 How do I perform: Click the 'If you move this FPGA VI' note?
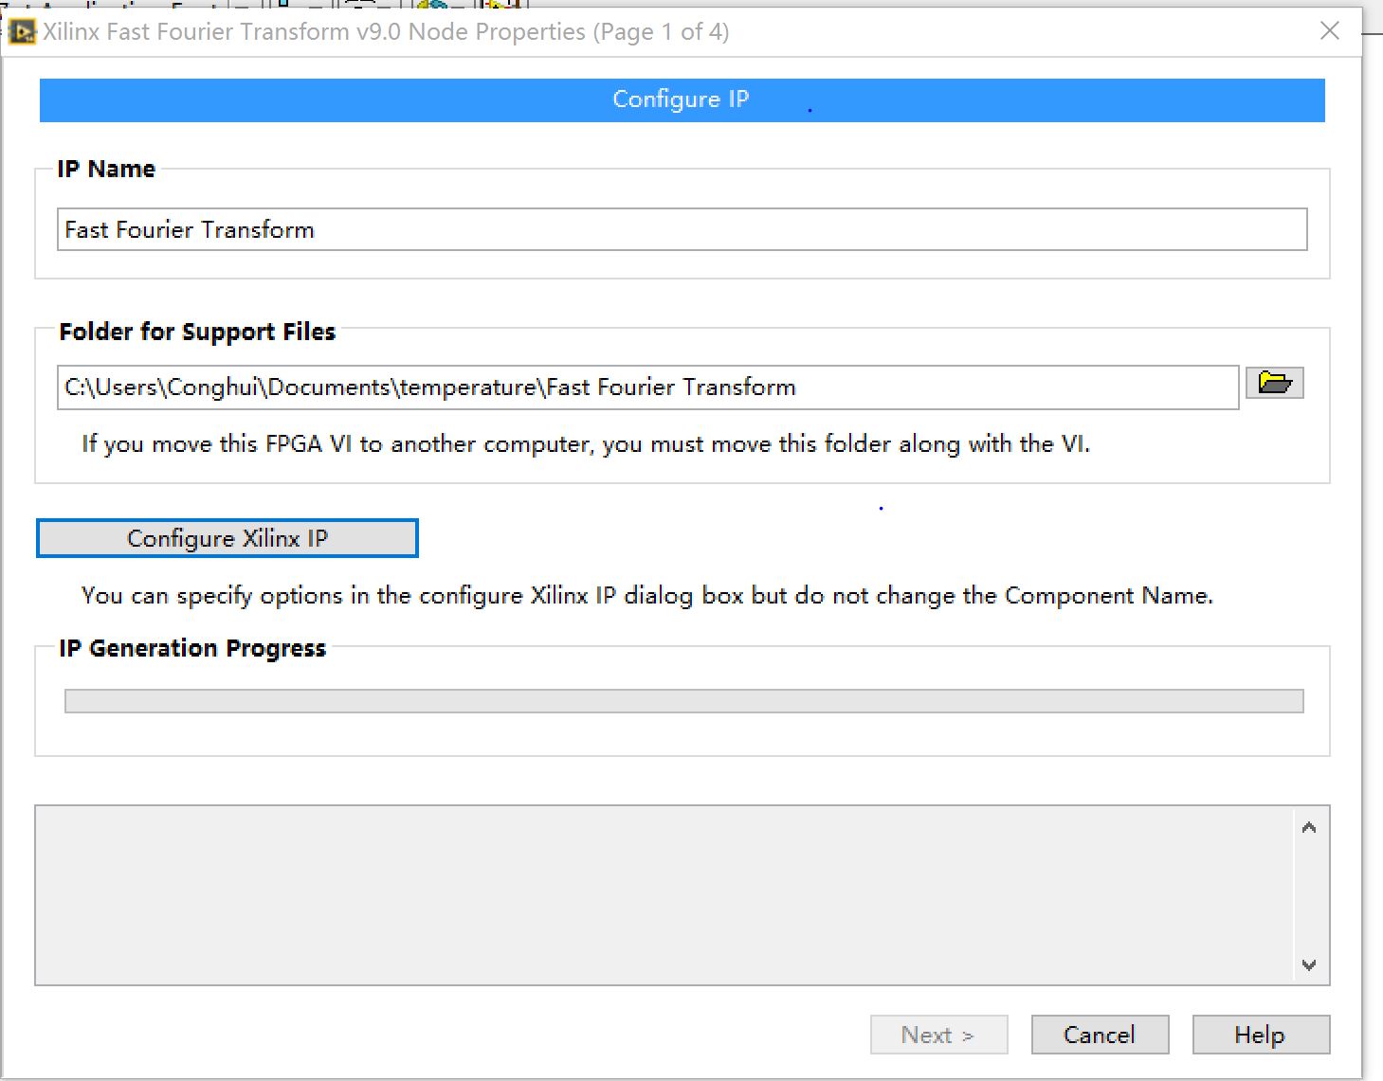pos(586,444)
